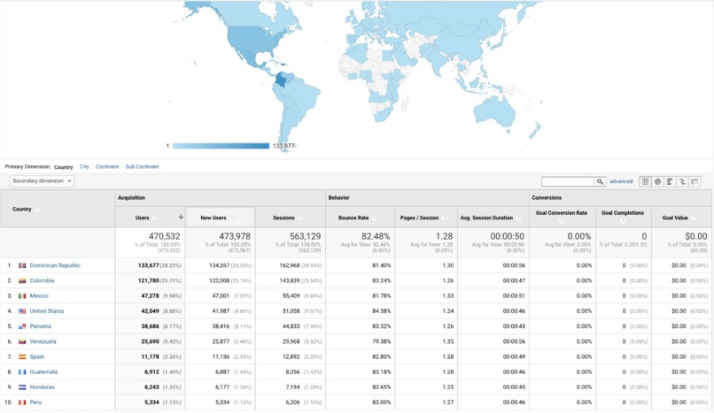Open the United States country link
The height and width of the screenshot is (413, 714).
pos(47,311)
